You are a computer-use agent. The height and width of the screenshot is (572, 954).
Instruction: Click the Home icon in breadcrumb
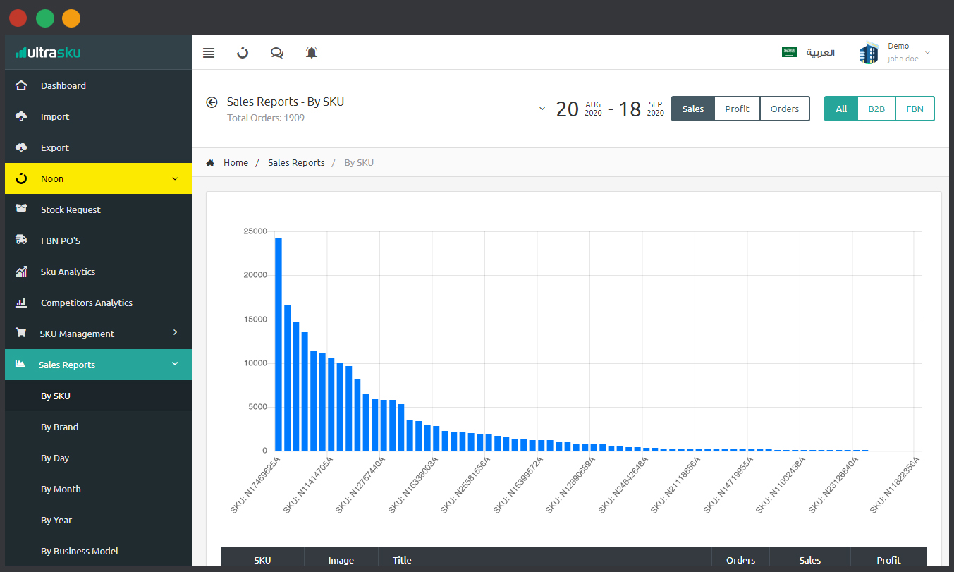[x=210, y=163]
